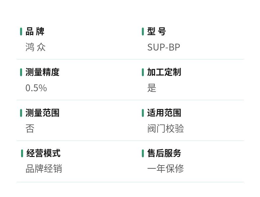Click the 经营模式 heading label
Screen dimensions: 260x197
coord(43,153)
